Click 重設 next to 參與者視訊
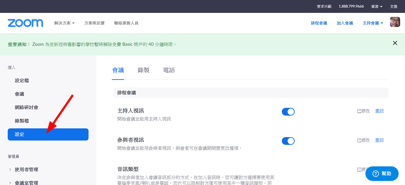Screen dimensions: 405x185 [x=380, y=140]
